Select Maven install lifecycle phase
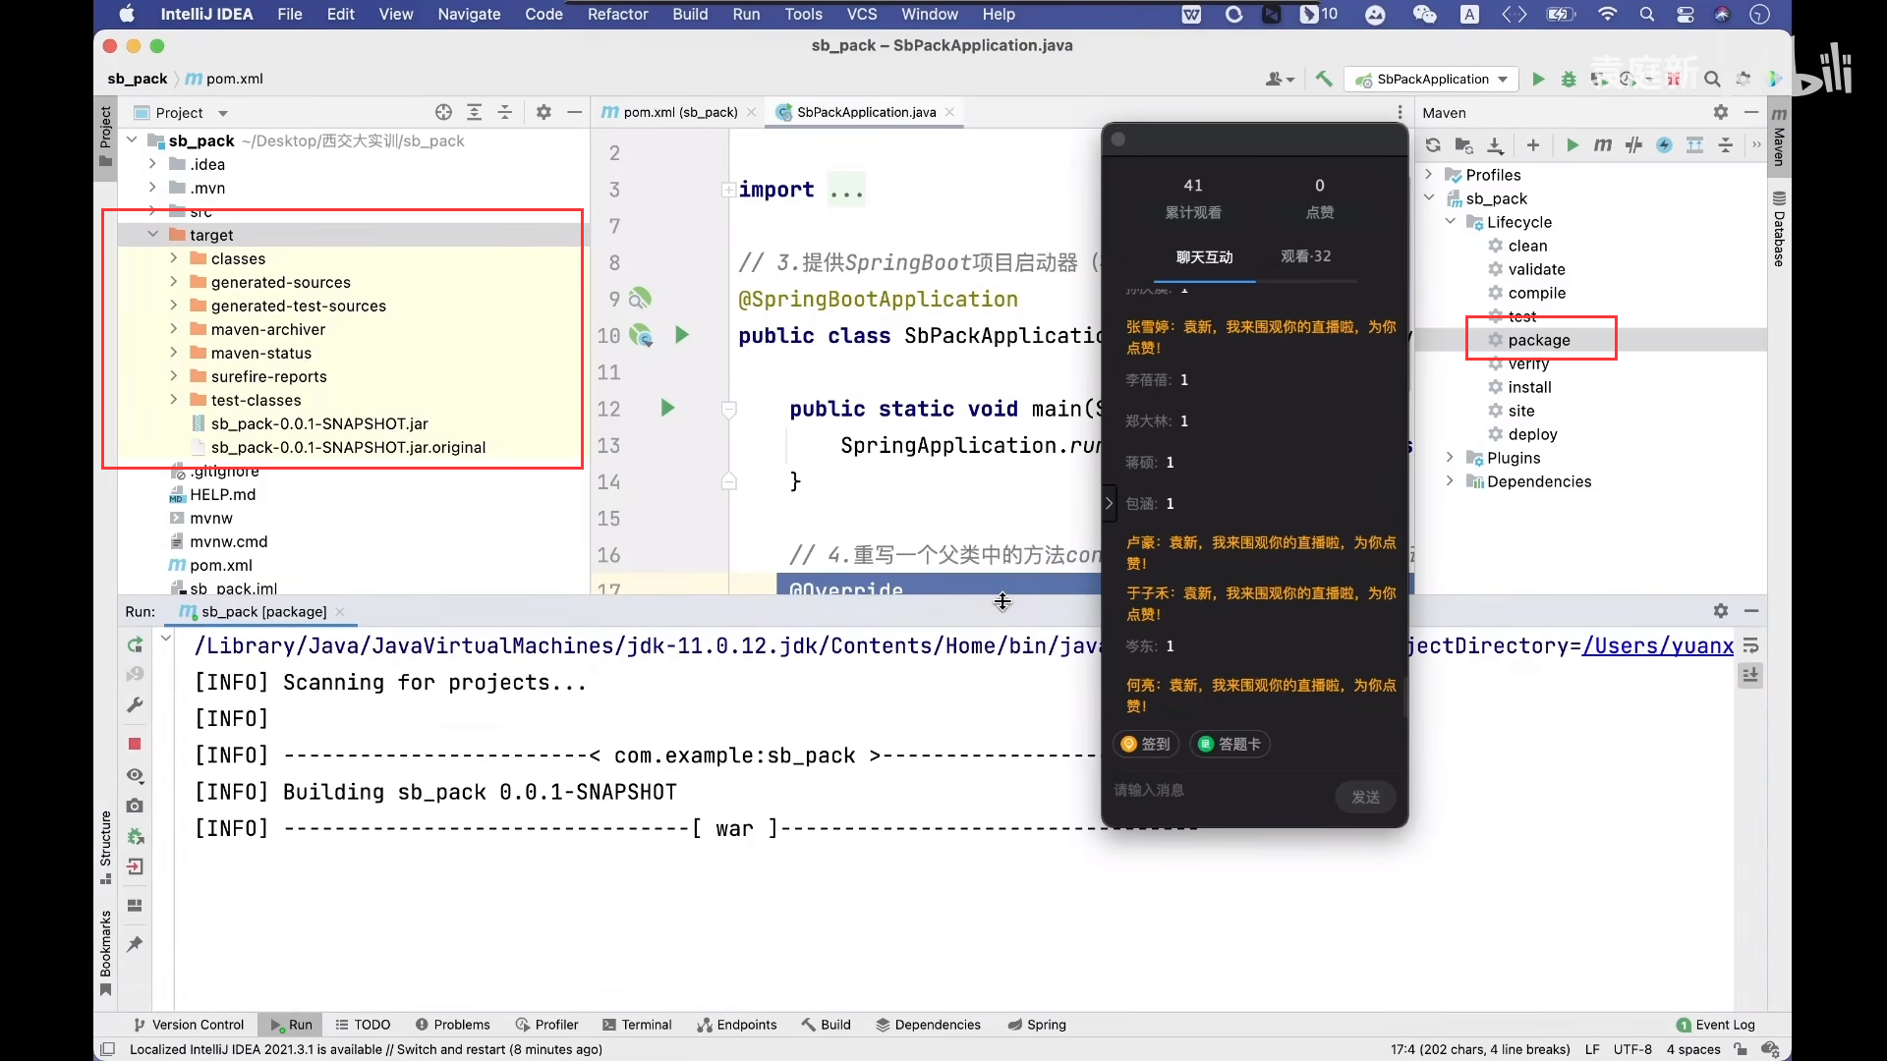1887x1061 pixels. [1529, 387]
